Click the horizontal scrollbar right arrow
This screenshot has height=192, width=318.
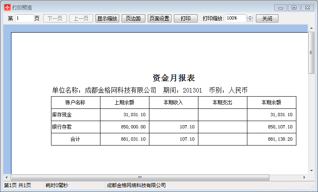[x=305, y=177]
